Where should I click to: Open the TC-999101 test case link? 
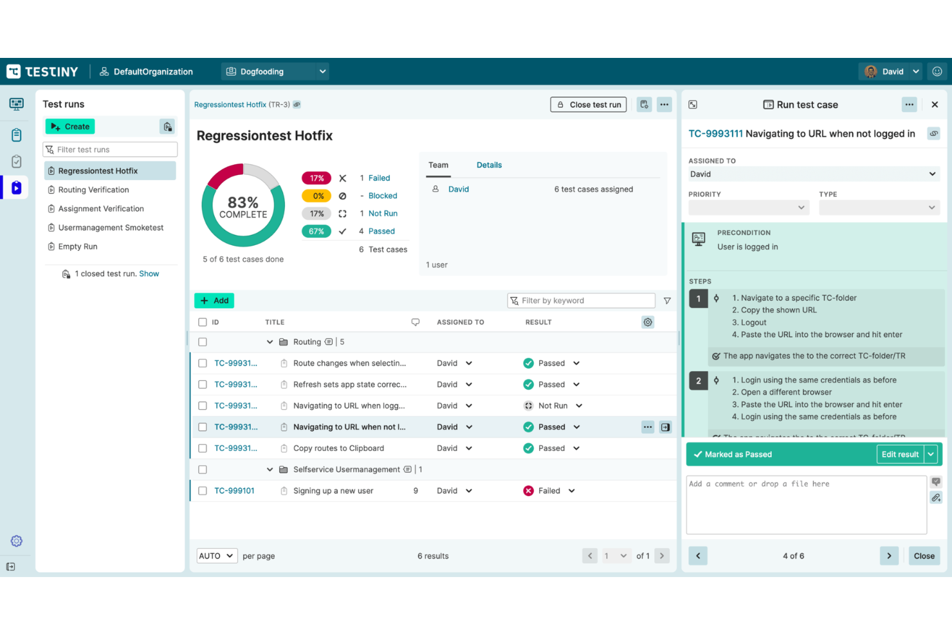tap(233, 490)
